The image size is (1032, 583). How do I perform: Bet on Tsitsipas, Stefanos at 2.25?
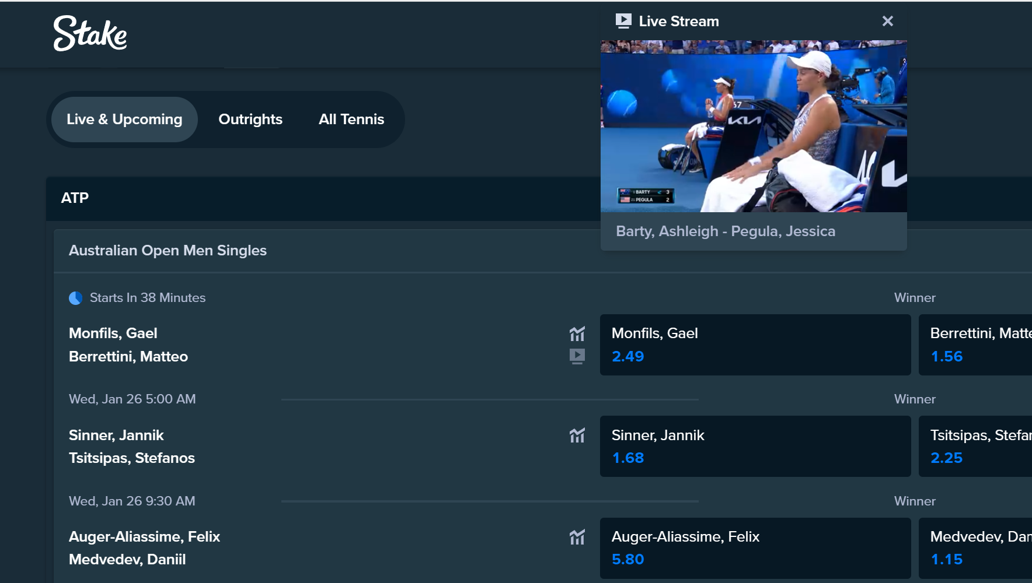975,446
